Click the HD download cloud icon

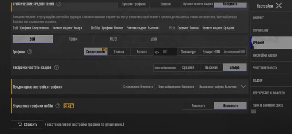tap(157, 52)
